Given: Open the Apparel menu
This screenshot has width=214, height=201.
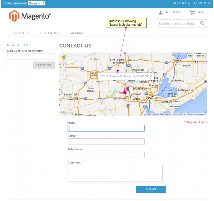Looking at the screenshot, I should (x=78, y=33).
